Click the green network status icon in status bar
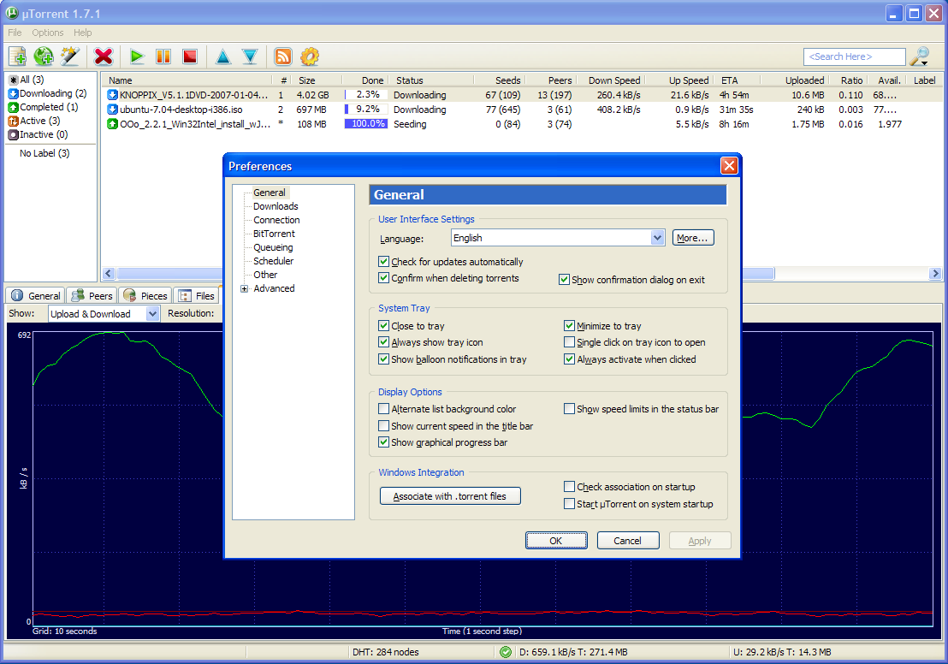948x664 pixels. coord(506,652)
